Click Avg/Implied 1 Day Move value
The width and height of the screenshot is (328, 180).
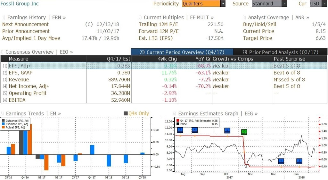click(x=100, y=38)
